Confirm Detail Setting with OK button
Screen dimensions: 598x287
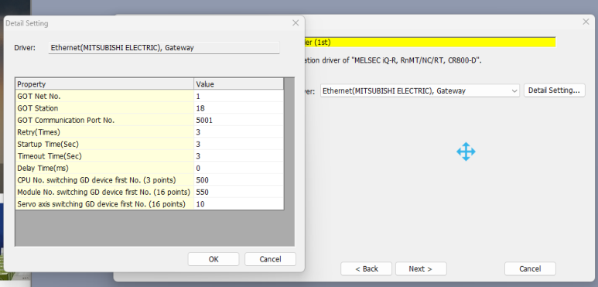point(214,259)
